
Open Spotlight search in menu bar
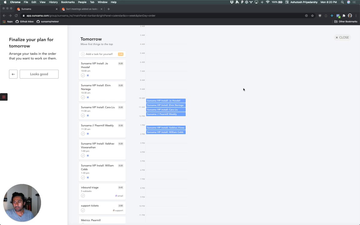click(x=342, y=2)
